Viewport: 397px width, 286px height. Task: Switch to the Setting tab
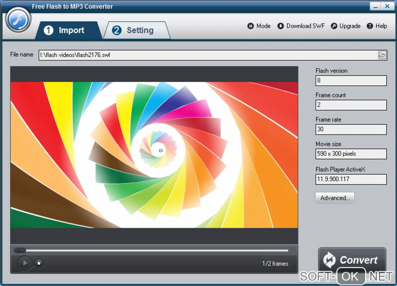point(137,30)
